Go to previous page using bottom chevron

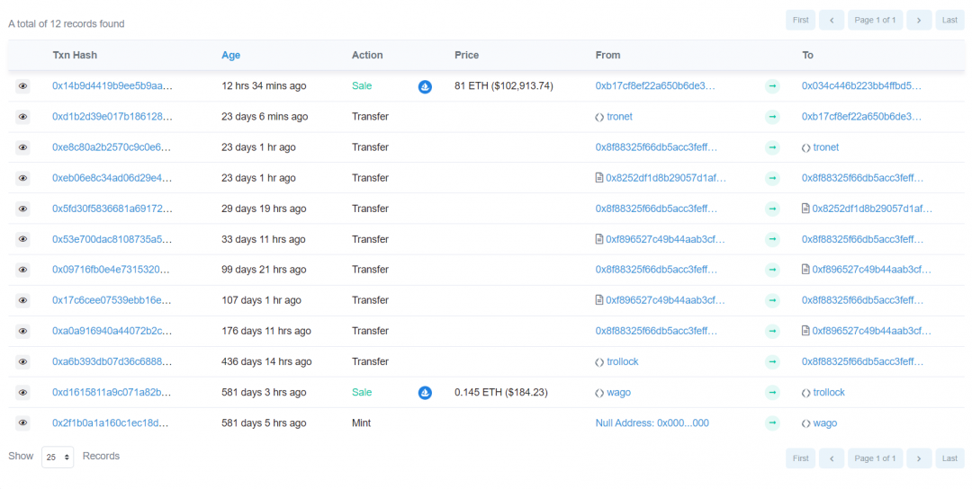pyautogui.click(x=832, y=458)
